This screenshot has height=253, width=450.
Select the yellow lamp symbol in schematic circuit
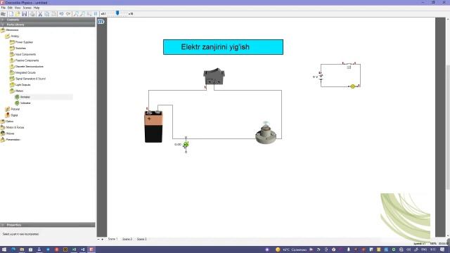[353, 86]
